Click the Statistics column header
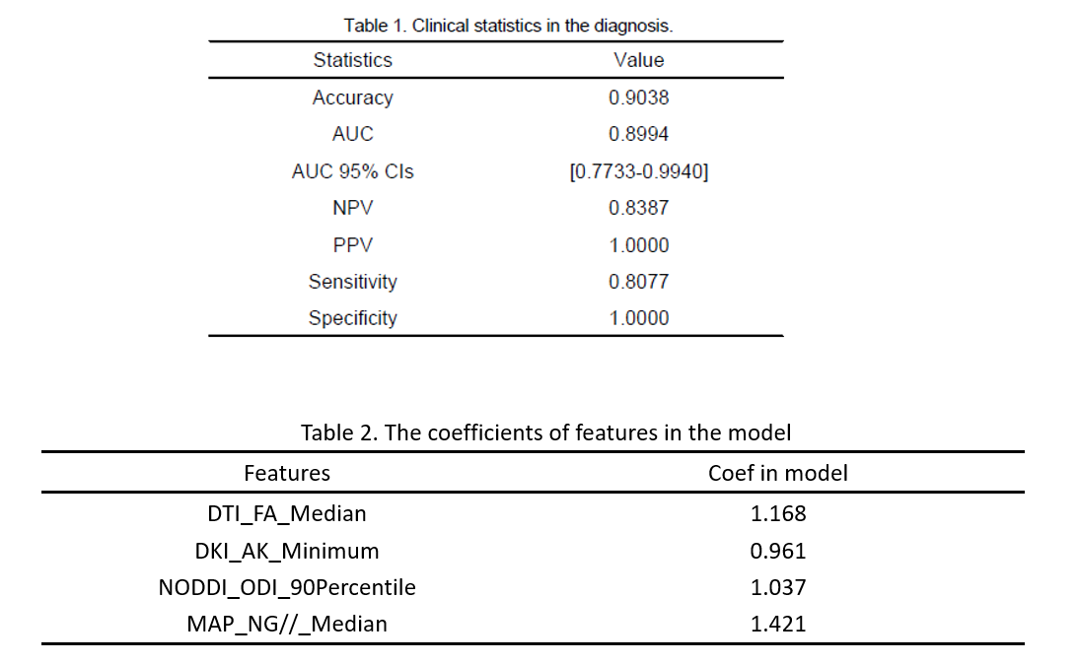This screenshot has width=1079, height=664. click(x=352, y=60)
